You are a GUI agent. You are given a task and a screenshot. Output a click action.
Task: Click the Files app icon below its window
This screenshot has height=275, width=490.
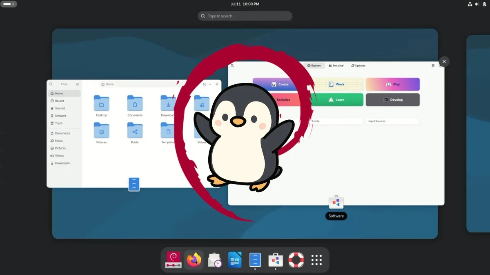pyautogui.click(x=134, y=184)
